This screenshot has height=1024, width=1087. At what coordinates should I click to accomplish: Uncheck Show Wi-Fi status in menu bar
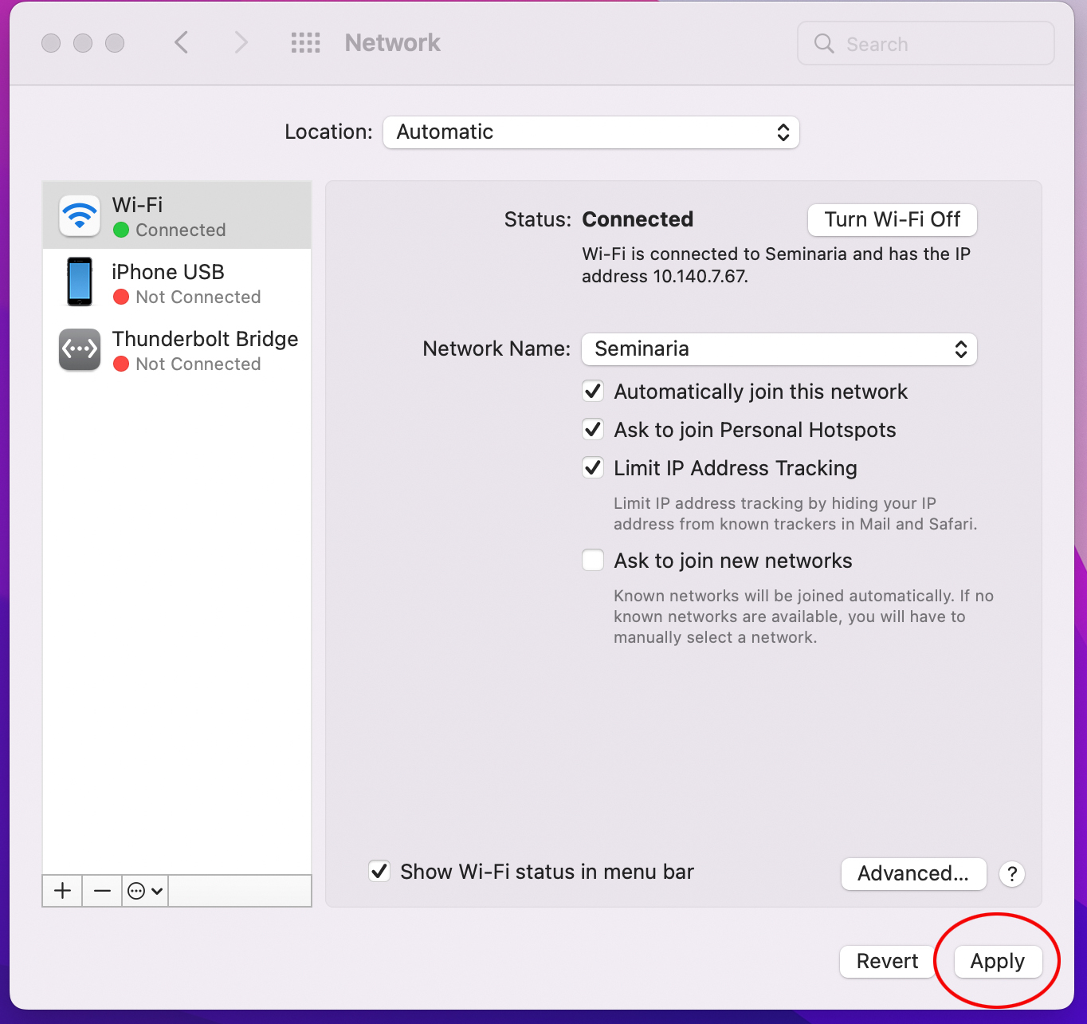(379, 871)
